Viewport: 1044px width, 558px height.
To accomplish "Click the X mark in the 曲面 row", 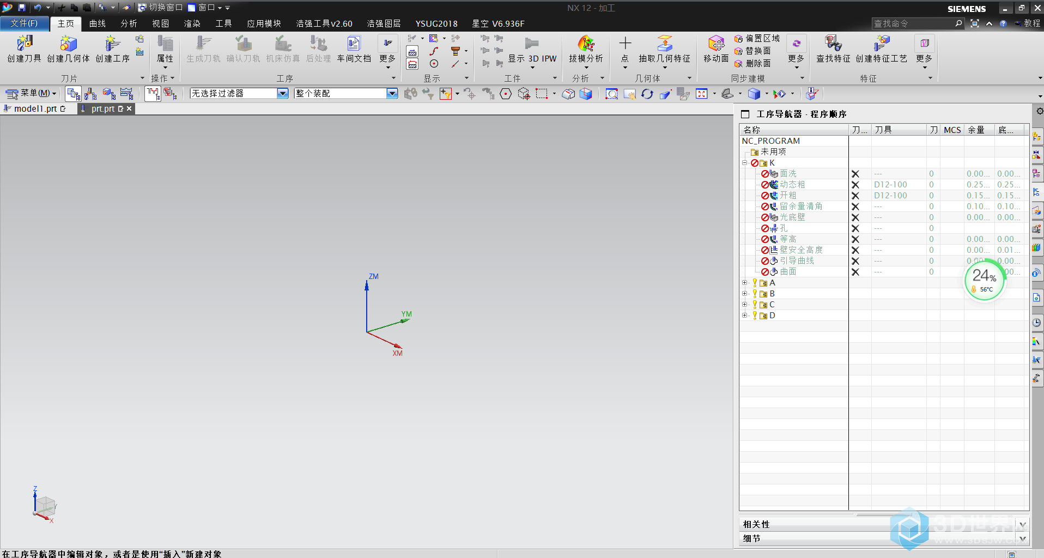I will [x=855, y=272].
